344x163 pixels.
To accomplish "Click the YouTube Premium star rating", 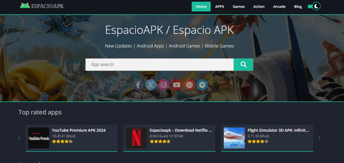I will [x=62, y=141].
